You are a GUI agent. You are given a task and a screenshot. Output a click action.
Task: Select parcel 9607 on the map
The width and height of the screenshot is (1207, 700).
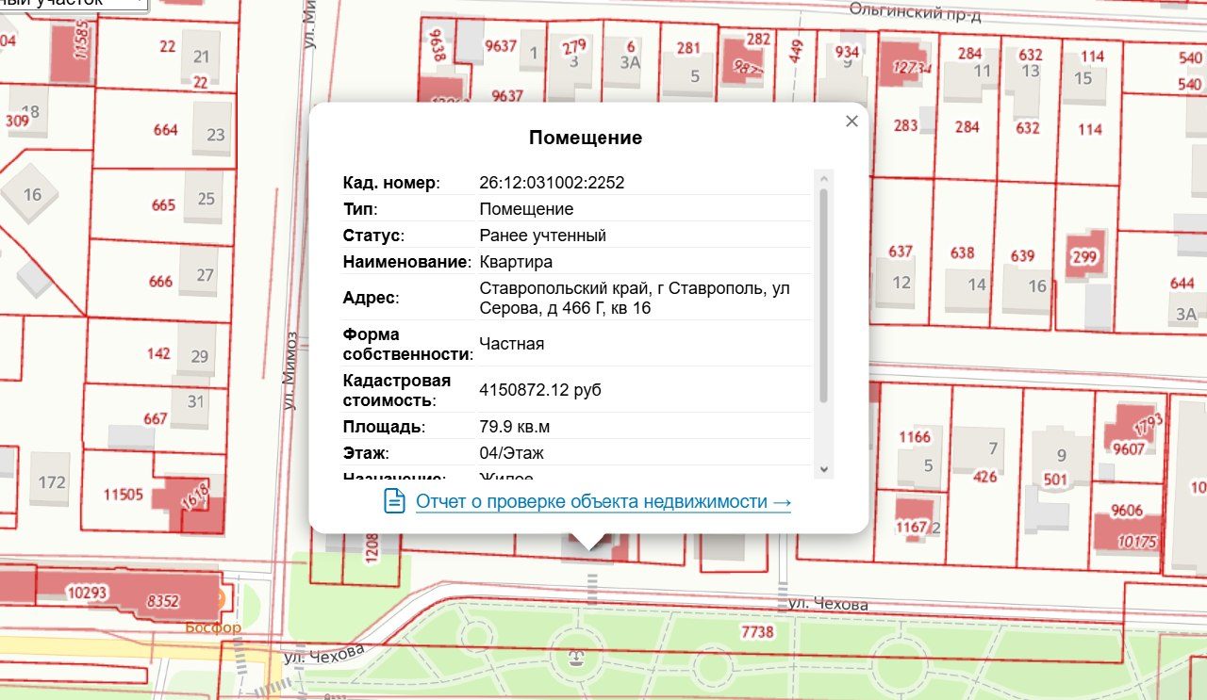pyautogui.click(x=1128, y=448)
